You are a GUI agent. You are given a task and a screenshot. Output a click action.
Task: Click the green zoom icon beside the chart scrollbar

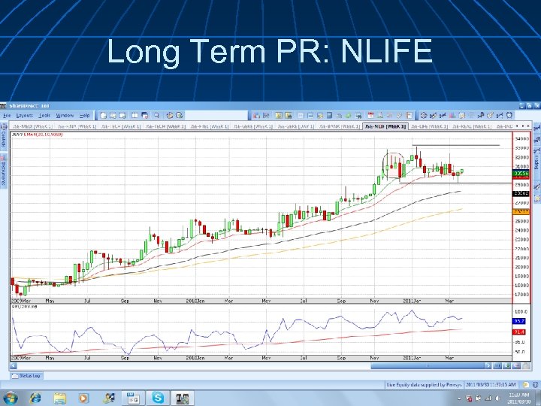point(507,365)
